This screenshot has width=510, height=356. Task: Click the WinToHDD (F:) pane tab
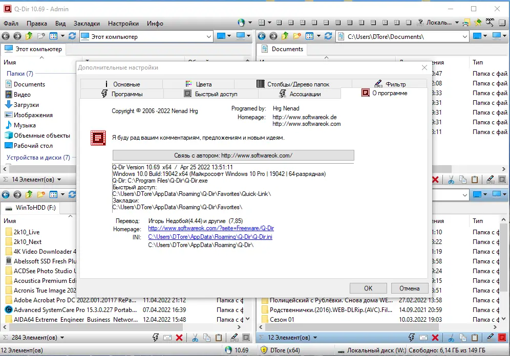[30, 208]
